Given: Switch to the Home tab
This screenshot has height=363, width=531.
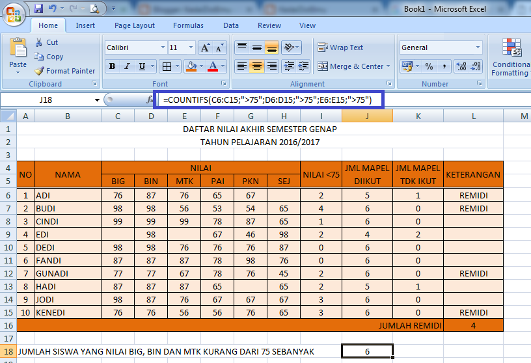Looking at the screenshot, I should click(48, 25).
